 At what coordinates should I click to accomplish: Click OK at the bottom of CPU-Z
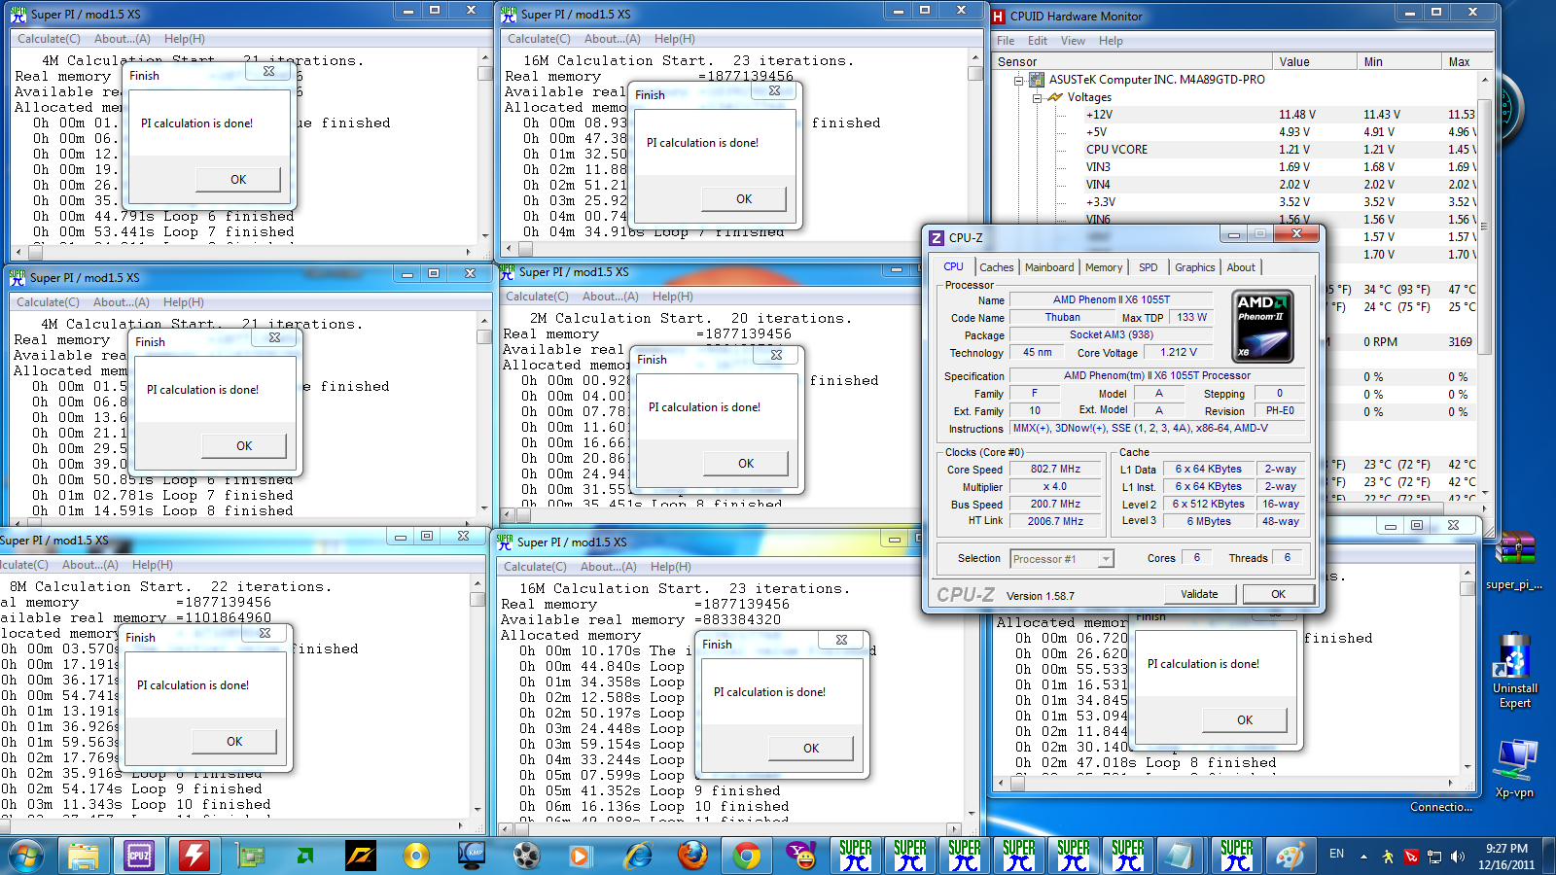[x=1278, y=594]
